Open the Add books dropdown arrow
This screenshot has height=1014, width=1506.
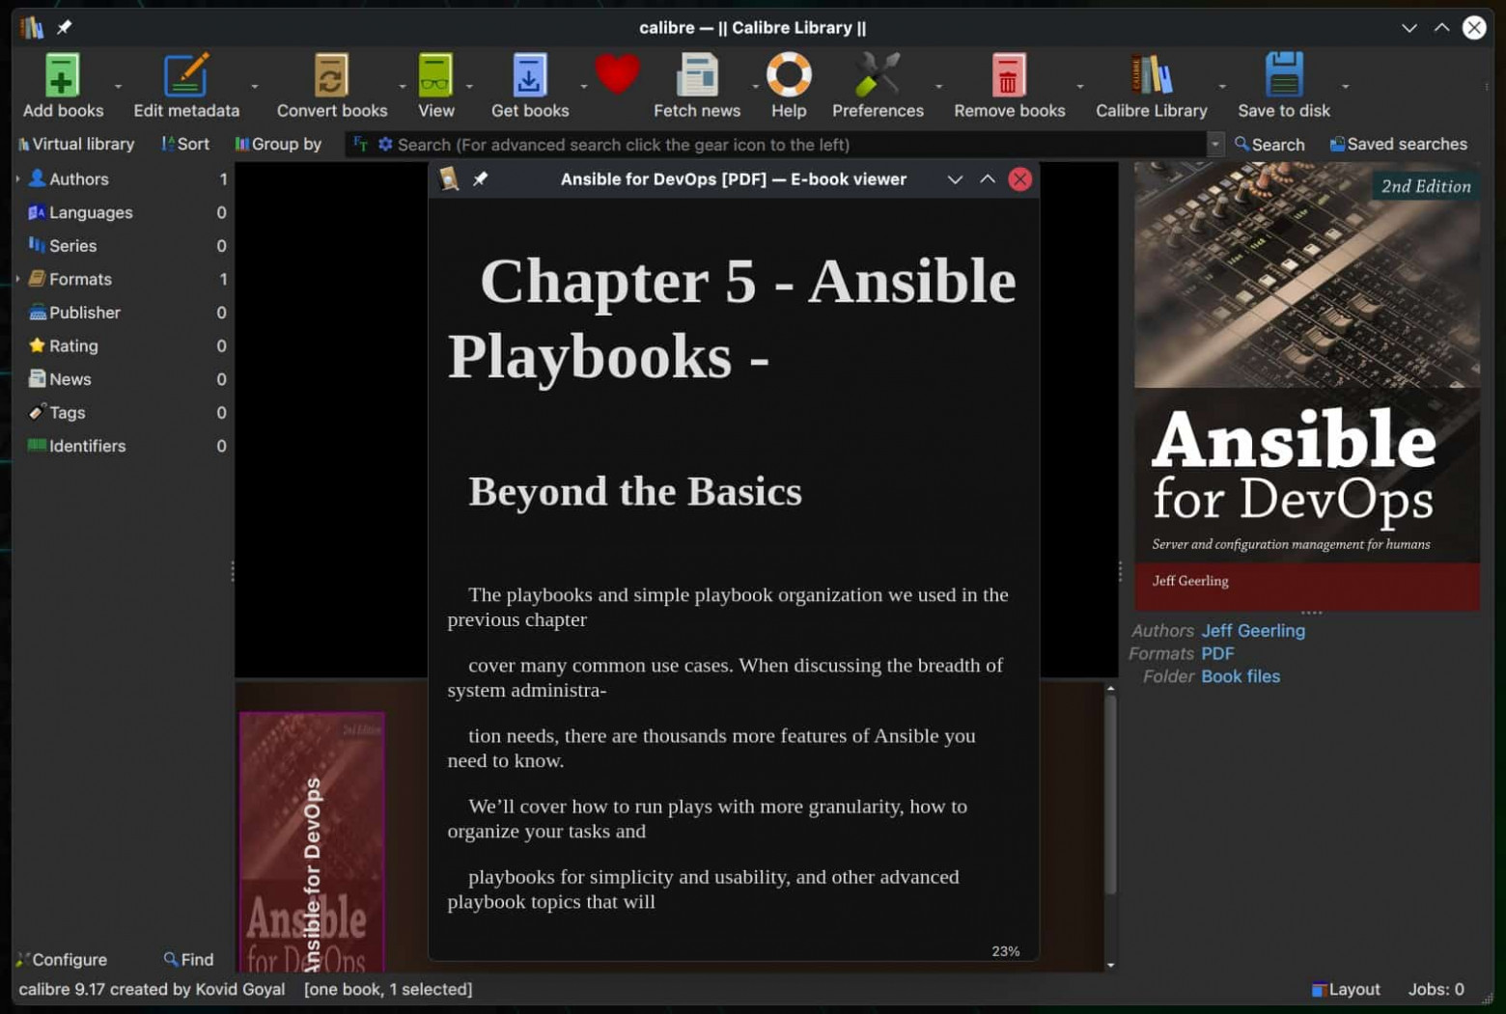(119, 86)
